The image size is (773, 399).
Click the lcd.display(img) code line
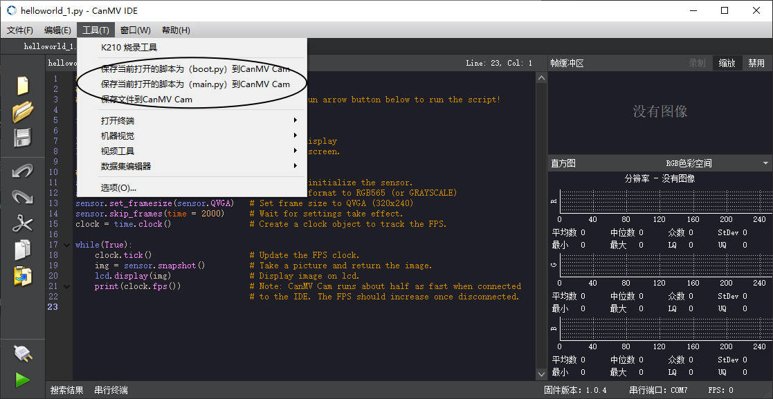[x=133, y=276]
